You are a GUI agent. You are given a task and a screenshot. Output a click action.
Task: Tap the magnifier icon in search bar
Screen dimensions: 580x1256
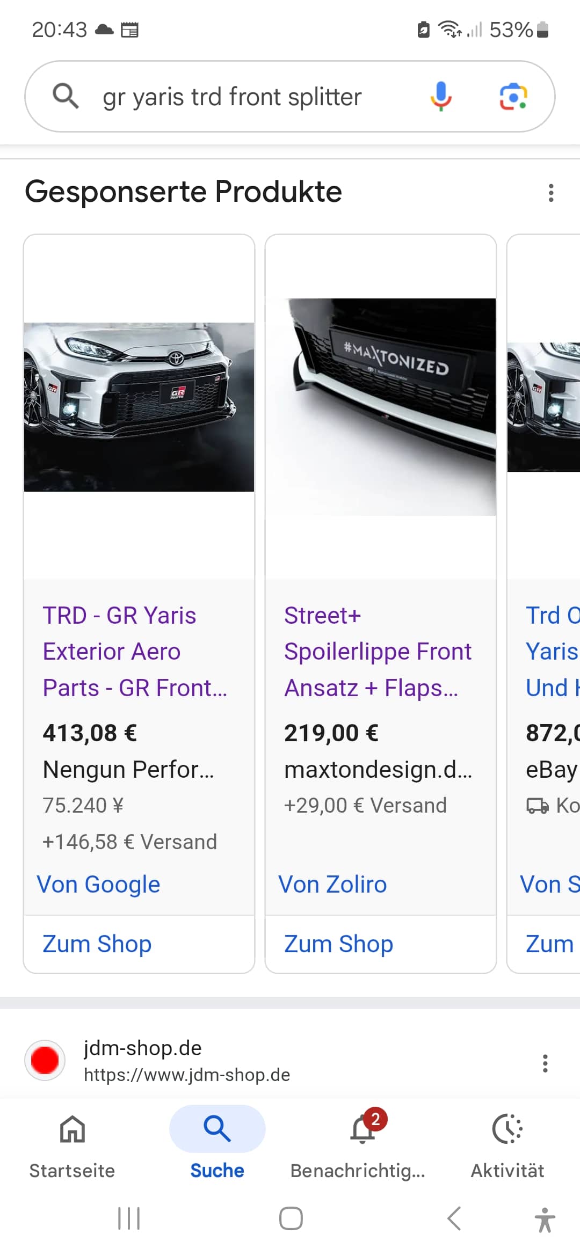coord(66,97)
